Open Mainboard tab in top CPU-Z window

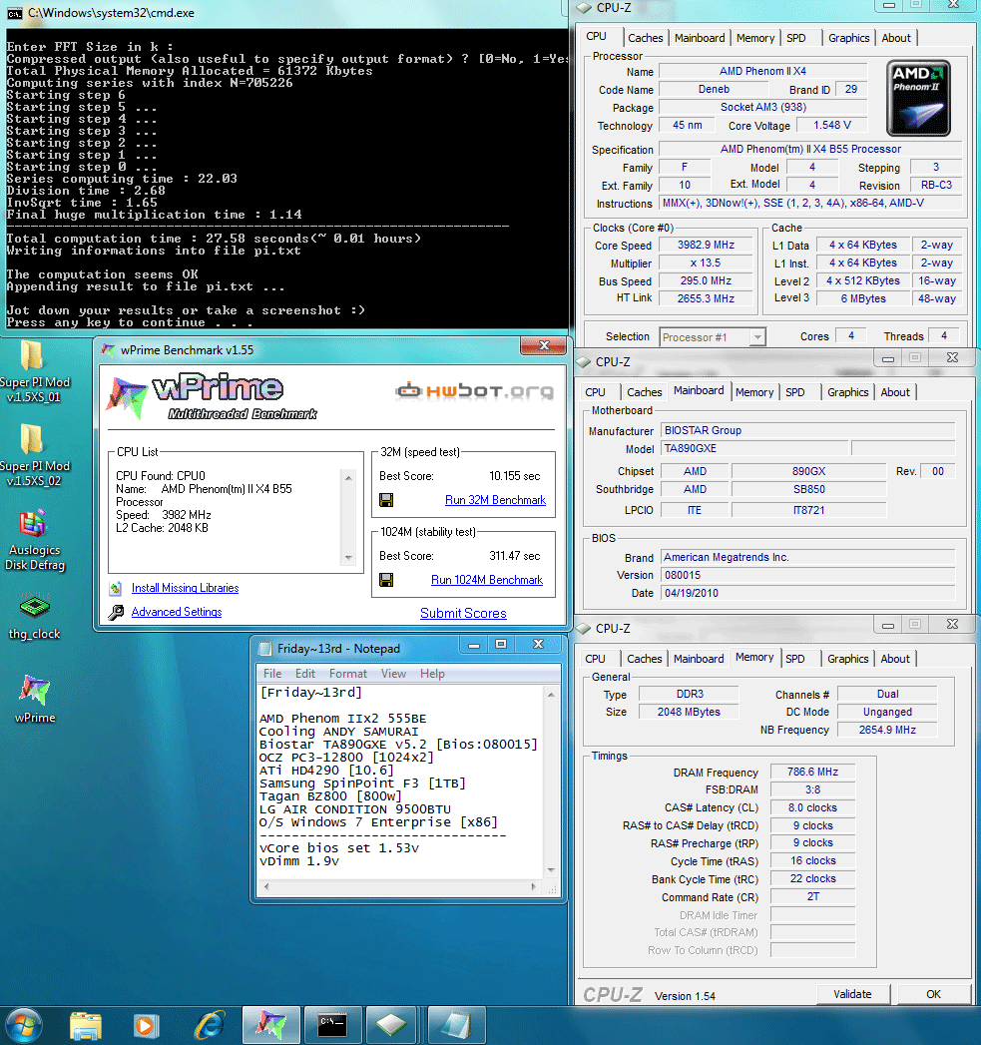coord(700,38)
